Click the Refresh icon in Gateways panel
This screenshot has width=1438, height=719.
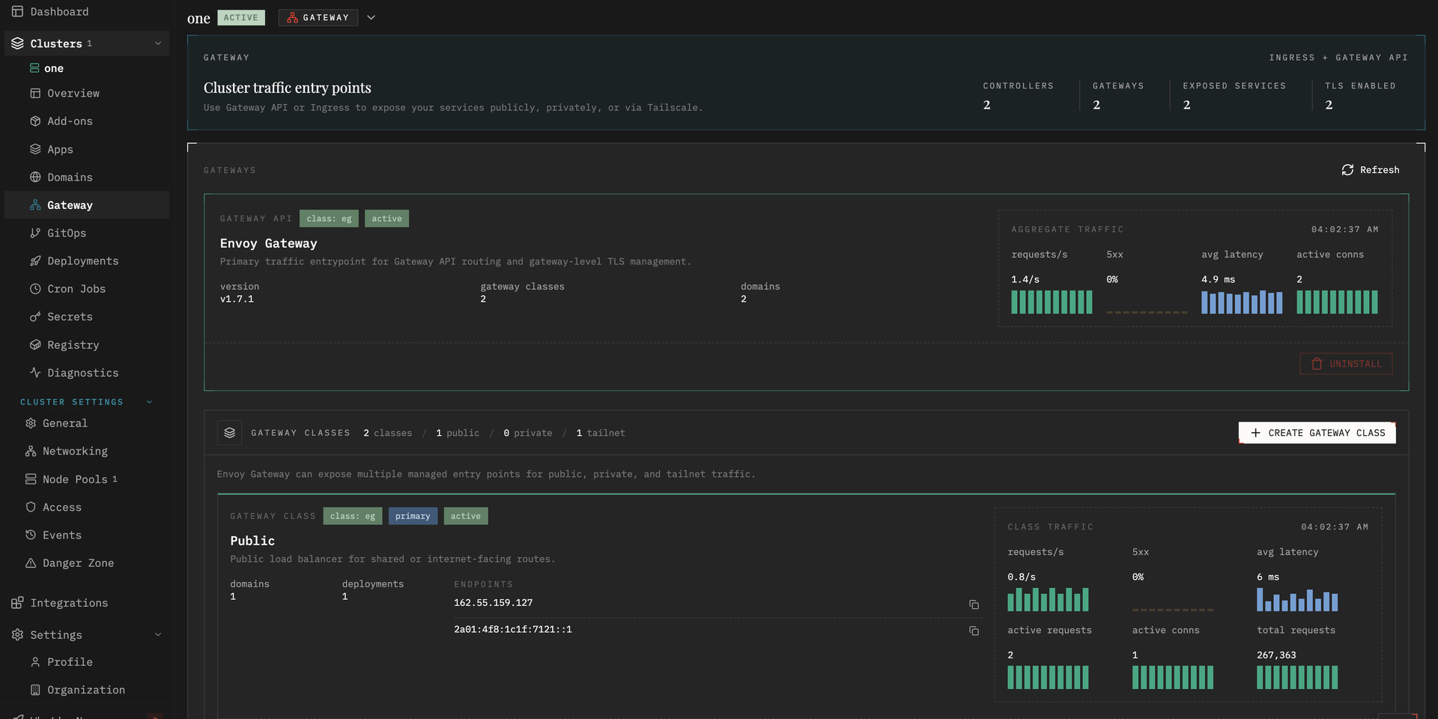pyautogui.click(x=1347, y=170)
